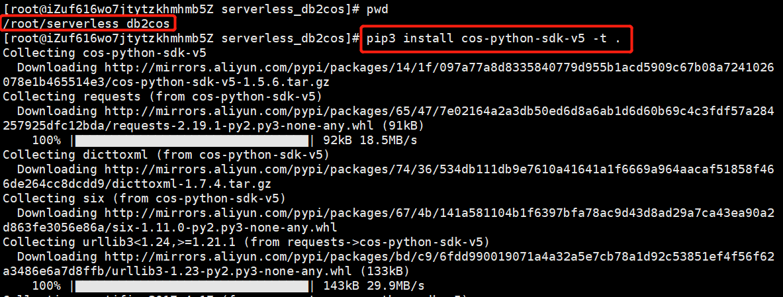Click the 92kB download progress bar
The image size is (783, 297).
tap(192, 140)
